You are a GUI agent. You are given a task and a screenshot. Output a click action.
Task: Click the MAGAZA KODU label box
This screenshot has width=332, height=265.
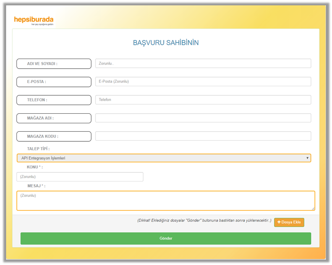point(54,136)
